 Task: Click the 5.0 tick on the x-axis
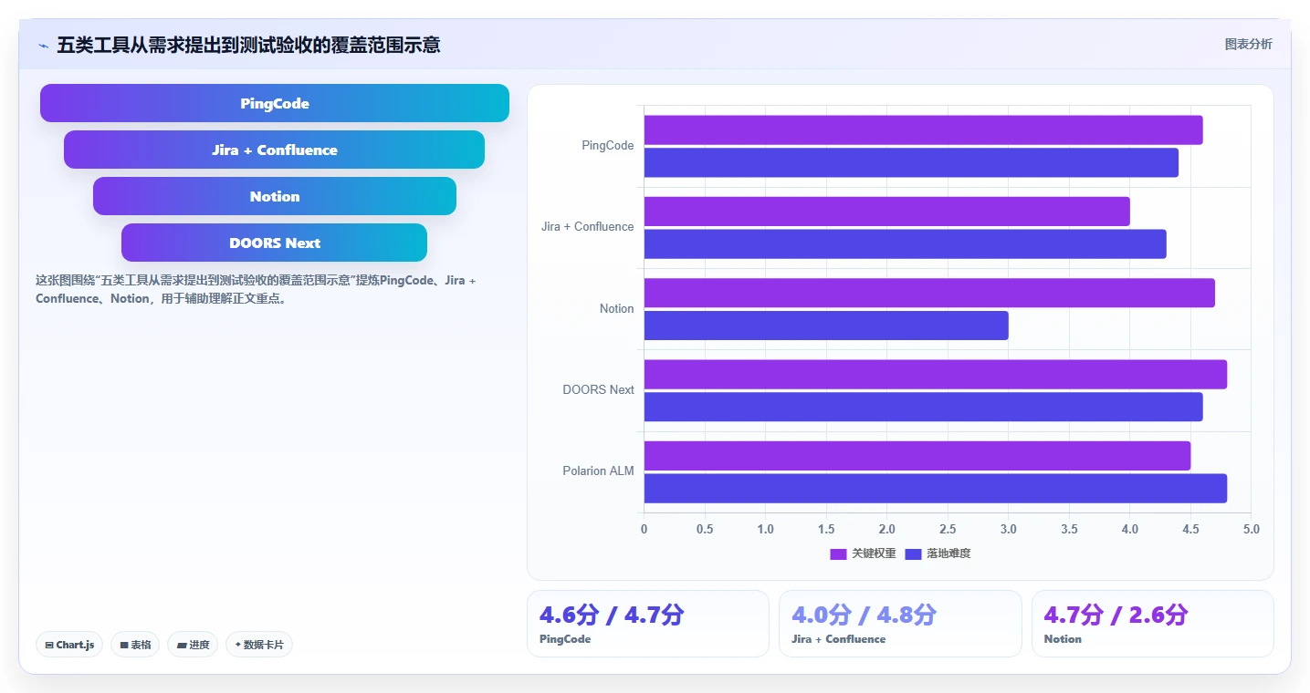(x=1251, y=529)
